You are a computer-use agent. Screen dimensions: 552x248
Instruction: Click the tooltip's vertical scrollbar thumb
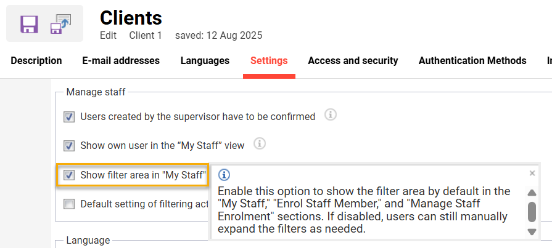532,211
